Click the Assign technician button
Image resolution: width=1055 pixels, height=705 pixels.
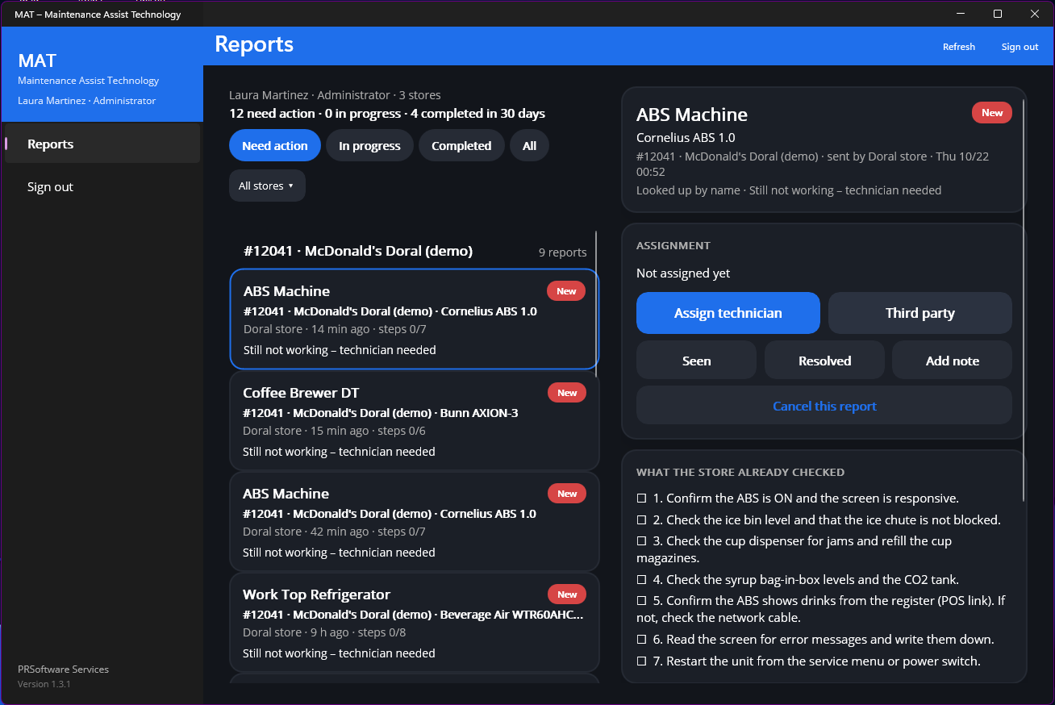728,313
